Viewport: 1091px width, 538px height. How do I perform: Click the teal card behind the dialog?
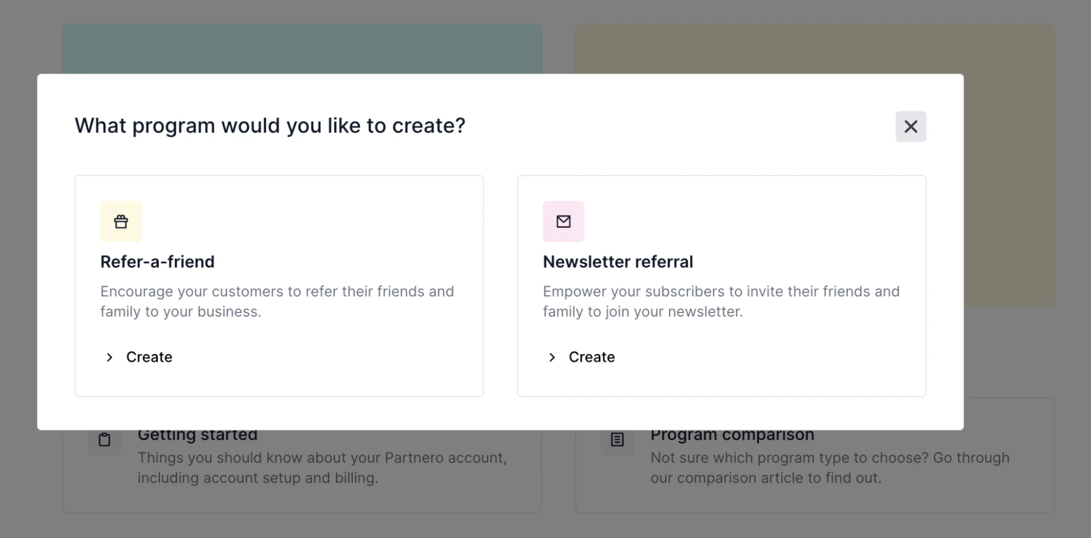302,48
